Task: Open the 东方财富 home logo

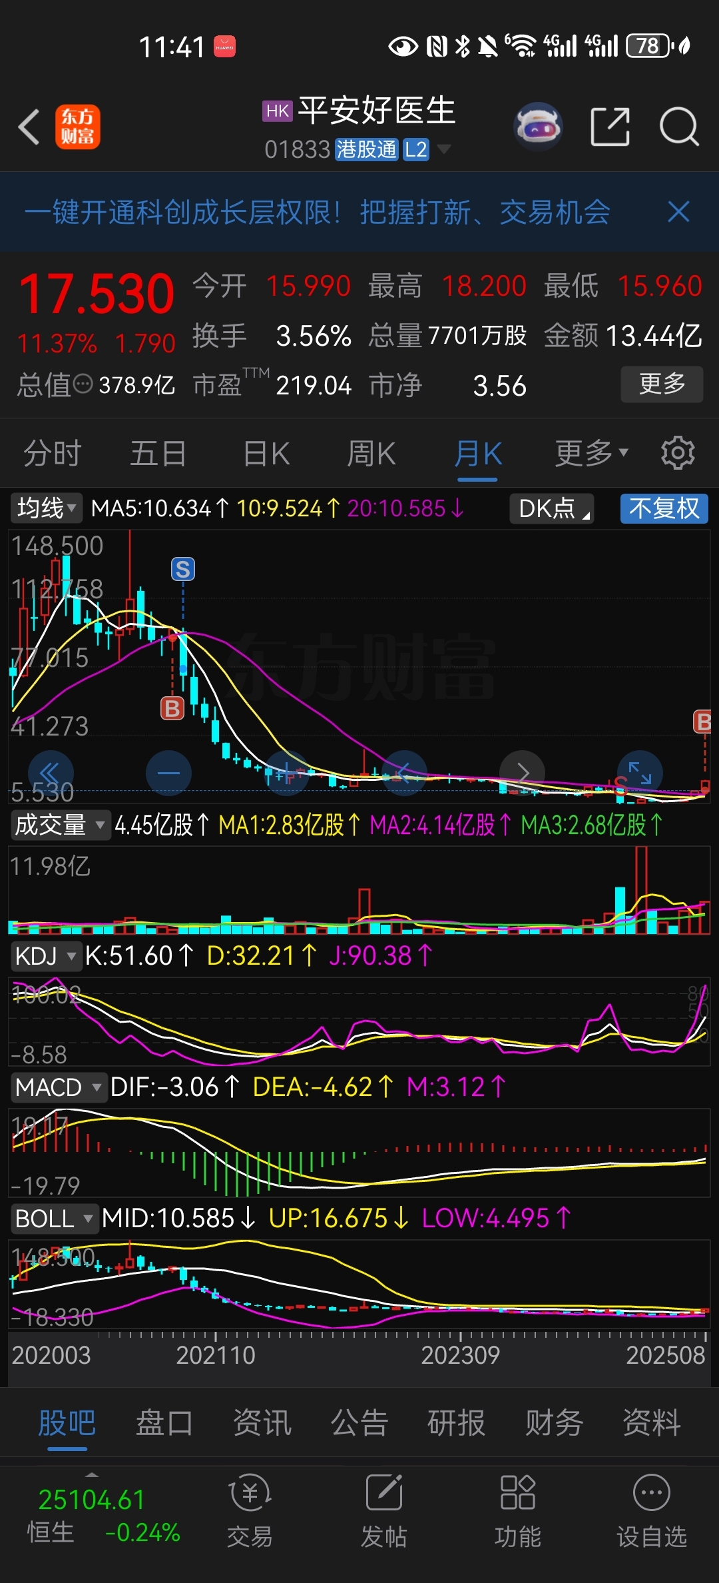Action: (x=78, y=127)
